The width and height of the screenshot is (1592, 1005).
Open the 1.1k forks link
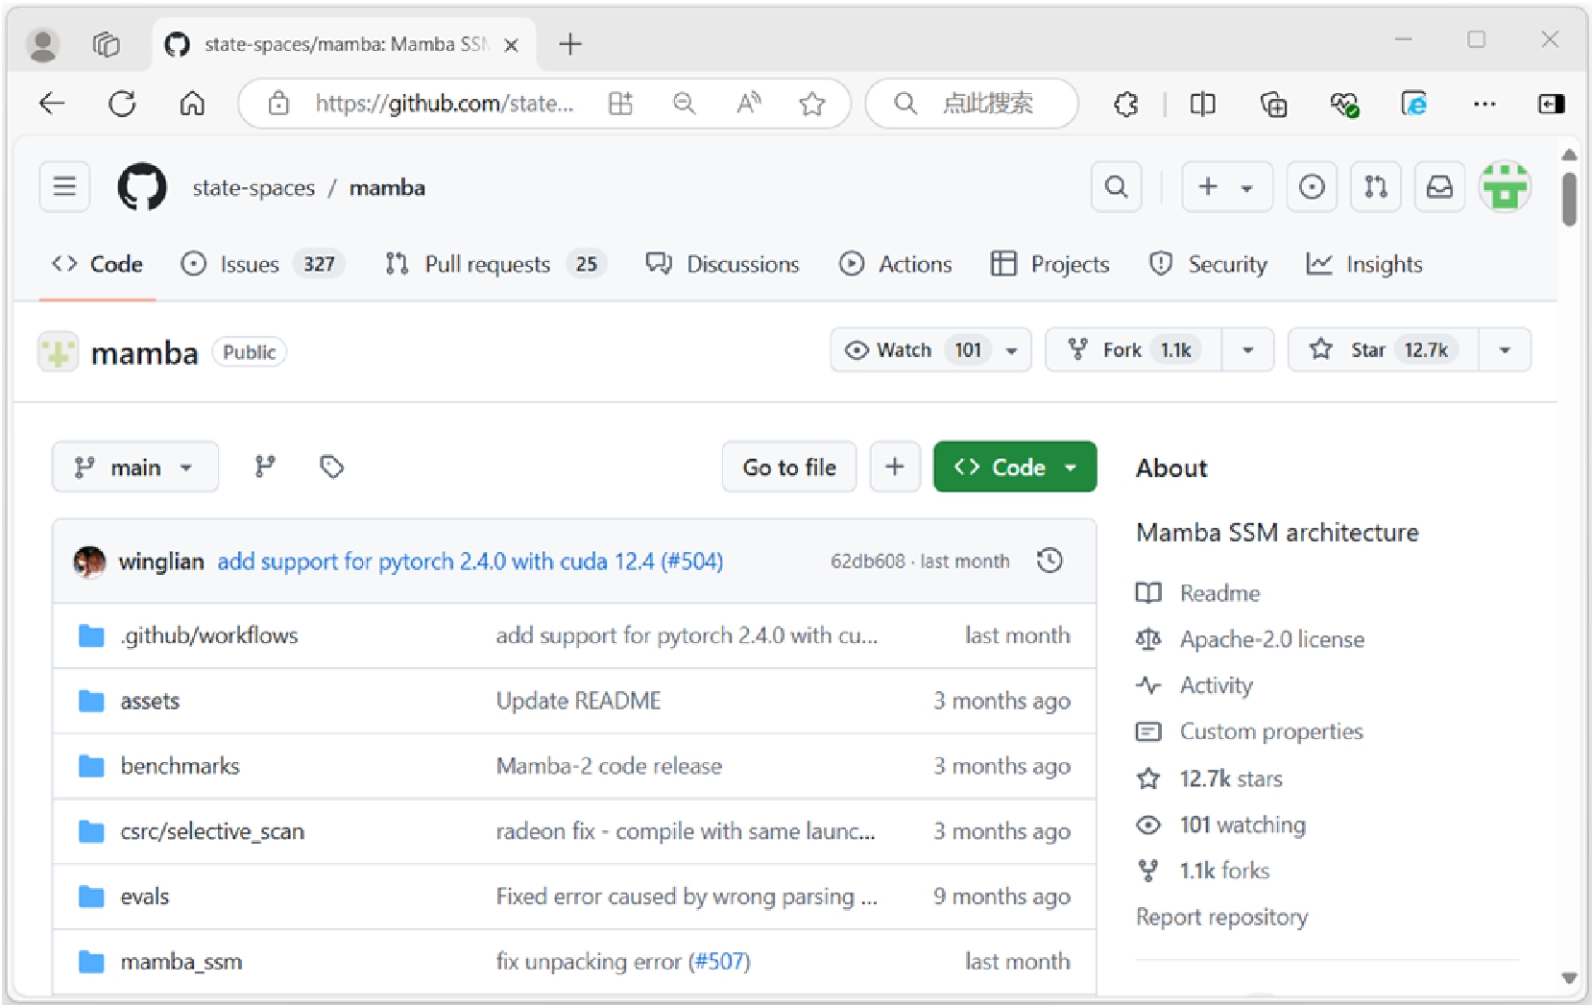coord(1224,871)
